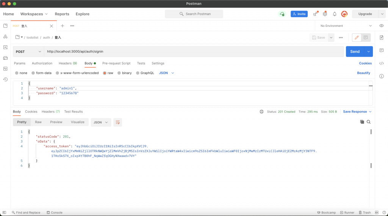Open the POST method dropdown

pyautogui.click(x=28, y=51)
